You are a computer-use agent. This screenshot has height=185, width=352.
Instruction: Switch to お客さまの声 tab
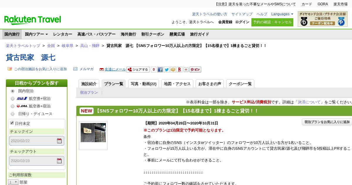pyautogui.click(x=210, y=84)
